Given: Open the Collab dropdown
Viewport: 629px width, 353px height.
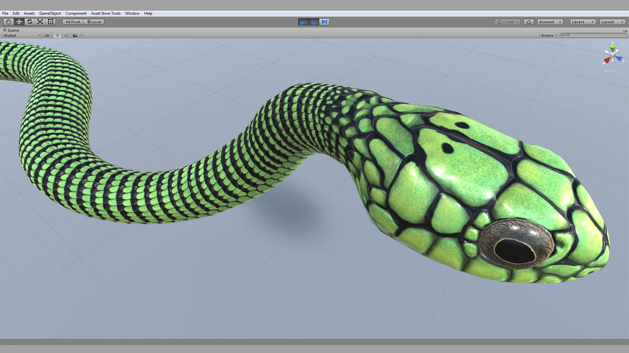Looking at the screenshot, I should 507,22.
